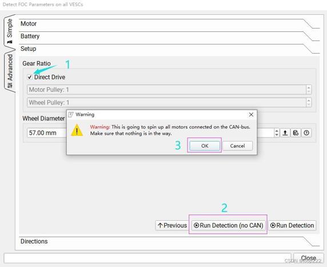This screenshot has width=327, height=267.
Task: Click the upload arrow icon beside Wheel Diameter
Action: [285, 133]
